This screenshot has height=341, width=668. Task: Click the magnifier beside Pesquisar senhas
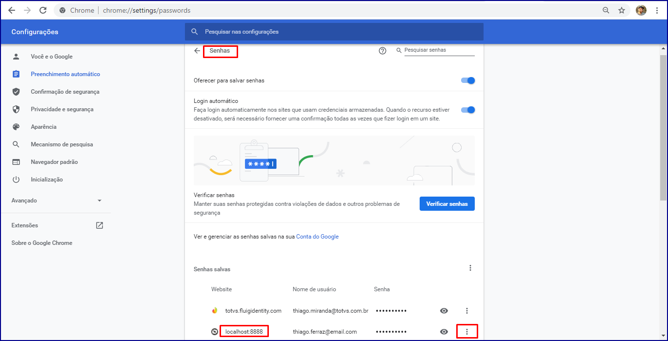(x=399, y=50)
